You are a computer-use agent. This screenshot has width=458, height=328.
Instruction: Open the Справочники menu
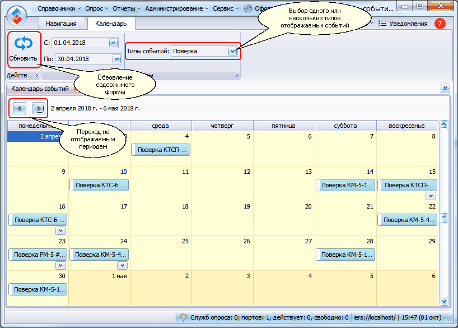pos(59,8)
